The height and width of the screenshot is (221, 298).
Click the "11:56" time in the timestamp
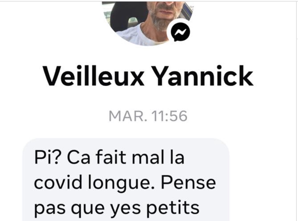[x=169, y=116]
